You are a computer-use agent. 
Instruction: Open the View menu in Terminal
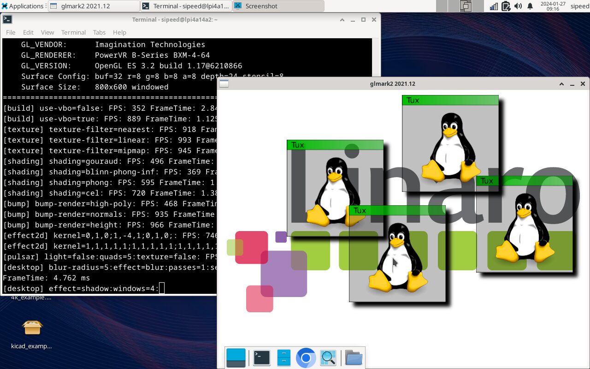coord(47,32)
